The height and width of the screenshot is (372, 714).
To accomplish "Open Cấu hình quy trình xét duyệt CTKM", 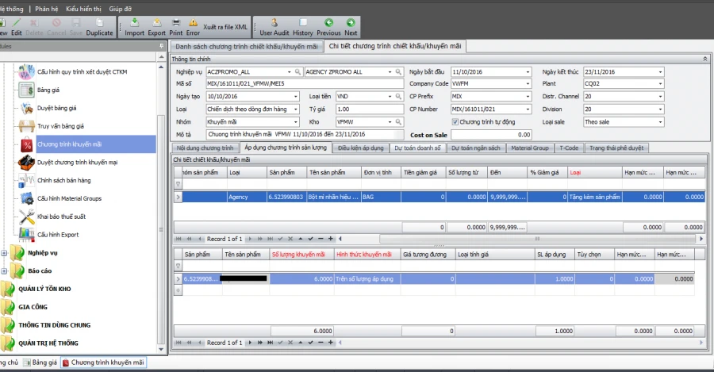I will coord(82,72).
